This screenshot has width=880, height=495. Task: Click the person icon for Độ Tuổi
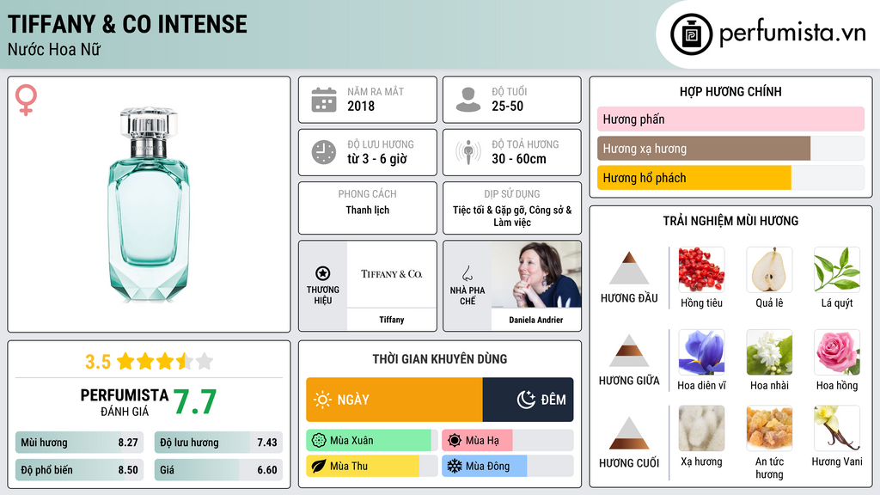[468, 100]
